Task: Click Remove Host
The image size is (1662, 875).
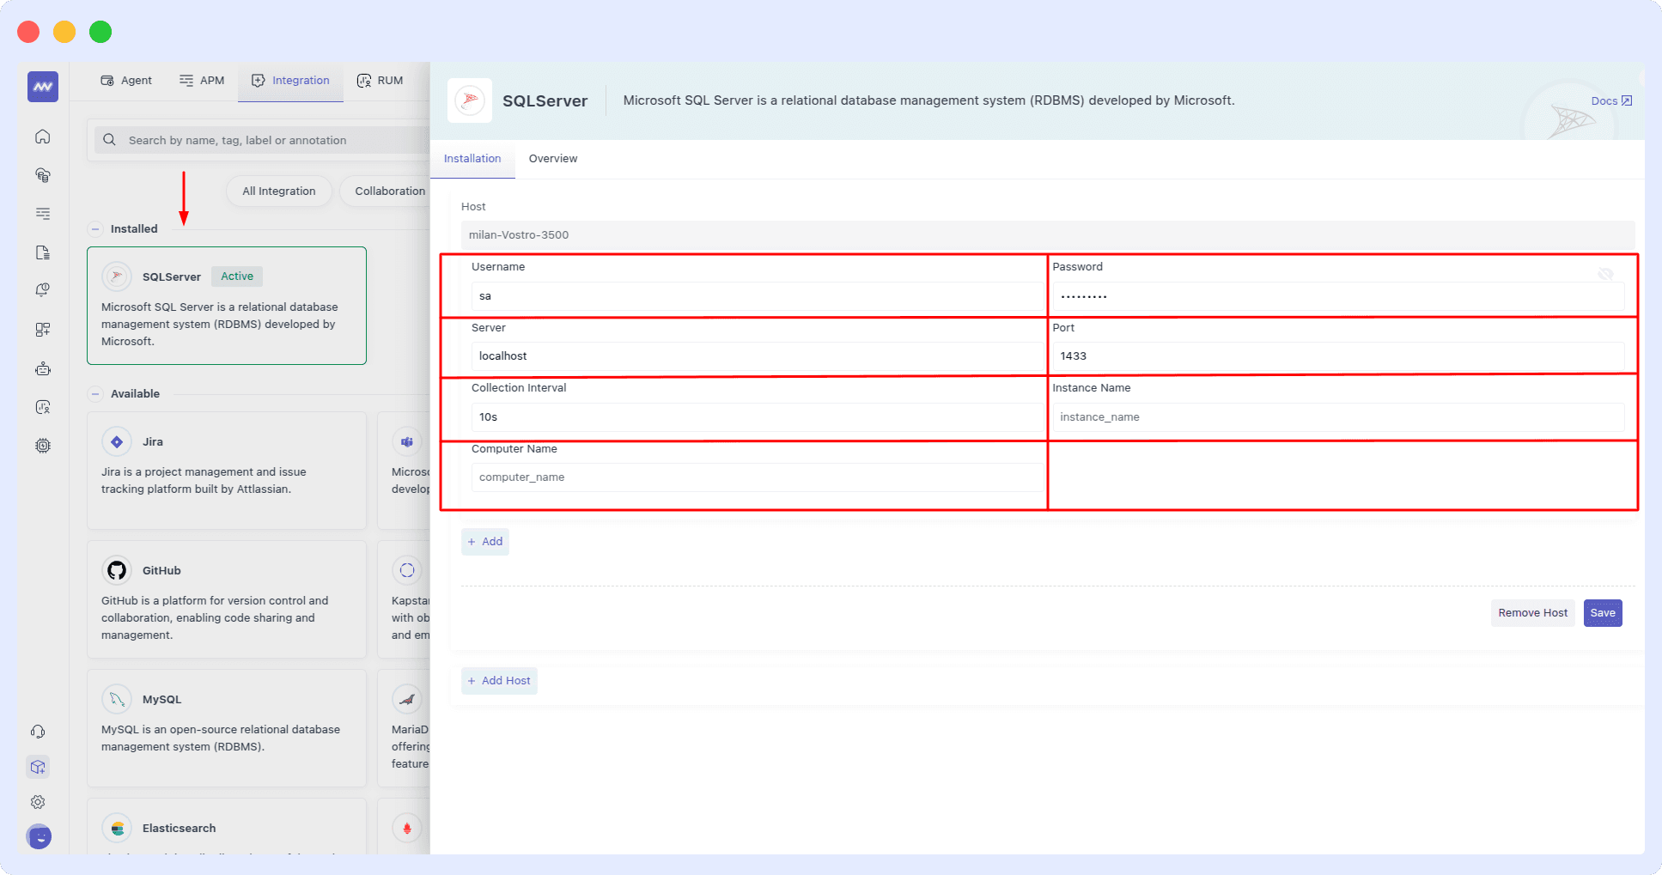Action: click(x=1532, y=612)
